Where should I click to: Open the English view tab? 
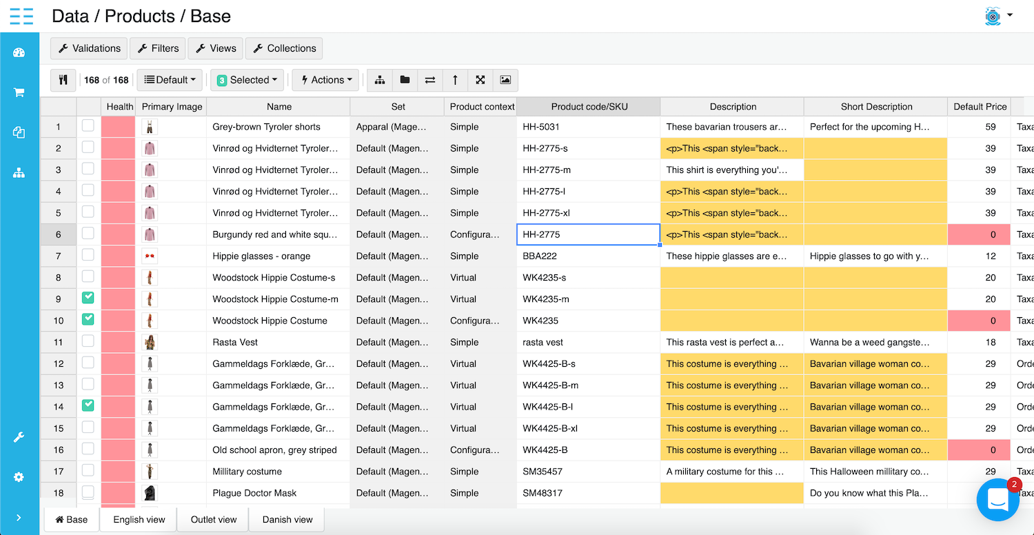click(x=139, y=519)
